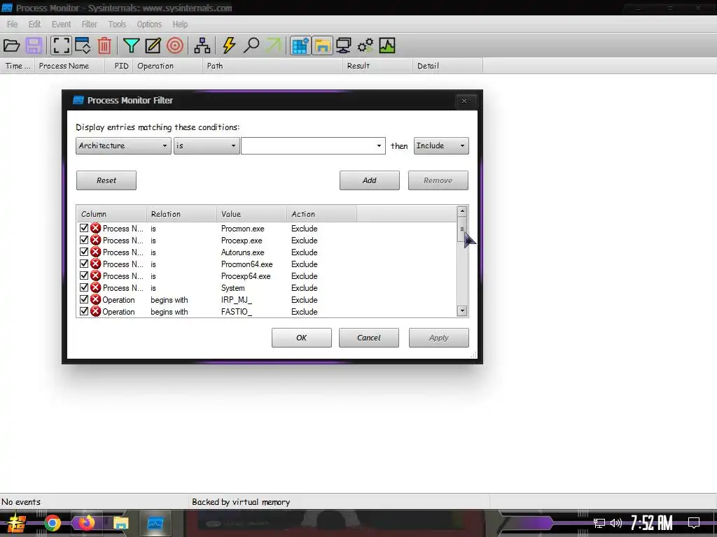Uncheck the IRP_MJ_ filter checkbox
Image resolution: width=717 pixels, height=537 pixels.
84,299
